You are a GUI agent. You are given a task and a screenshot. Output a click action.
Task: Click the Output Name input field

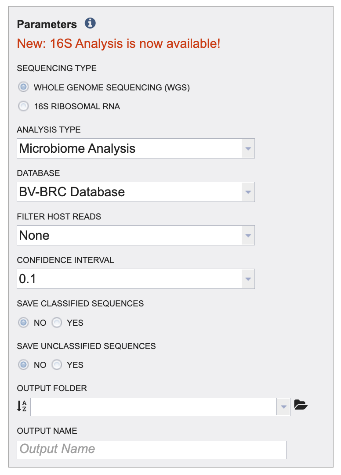pos(152,450)
